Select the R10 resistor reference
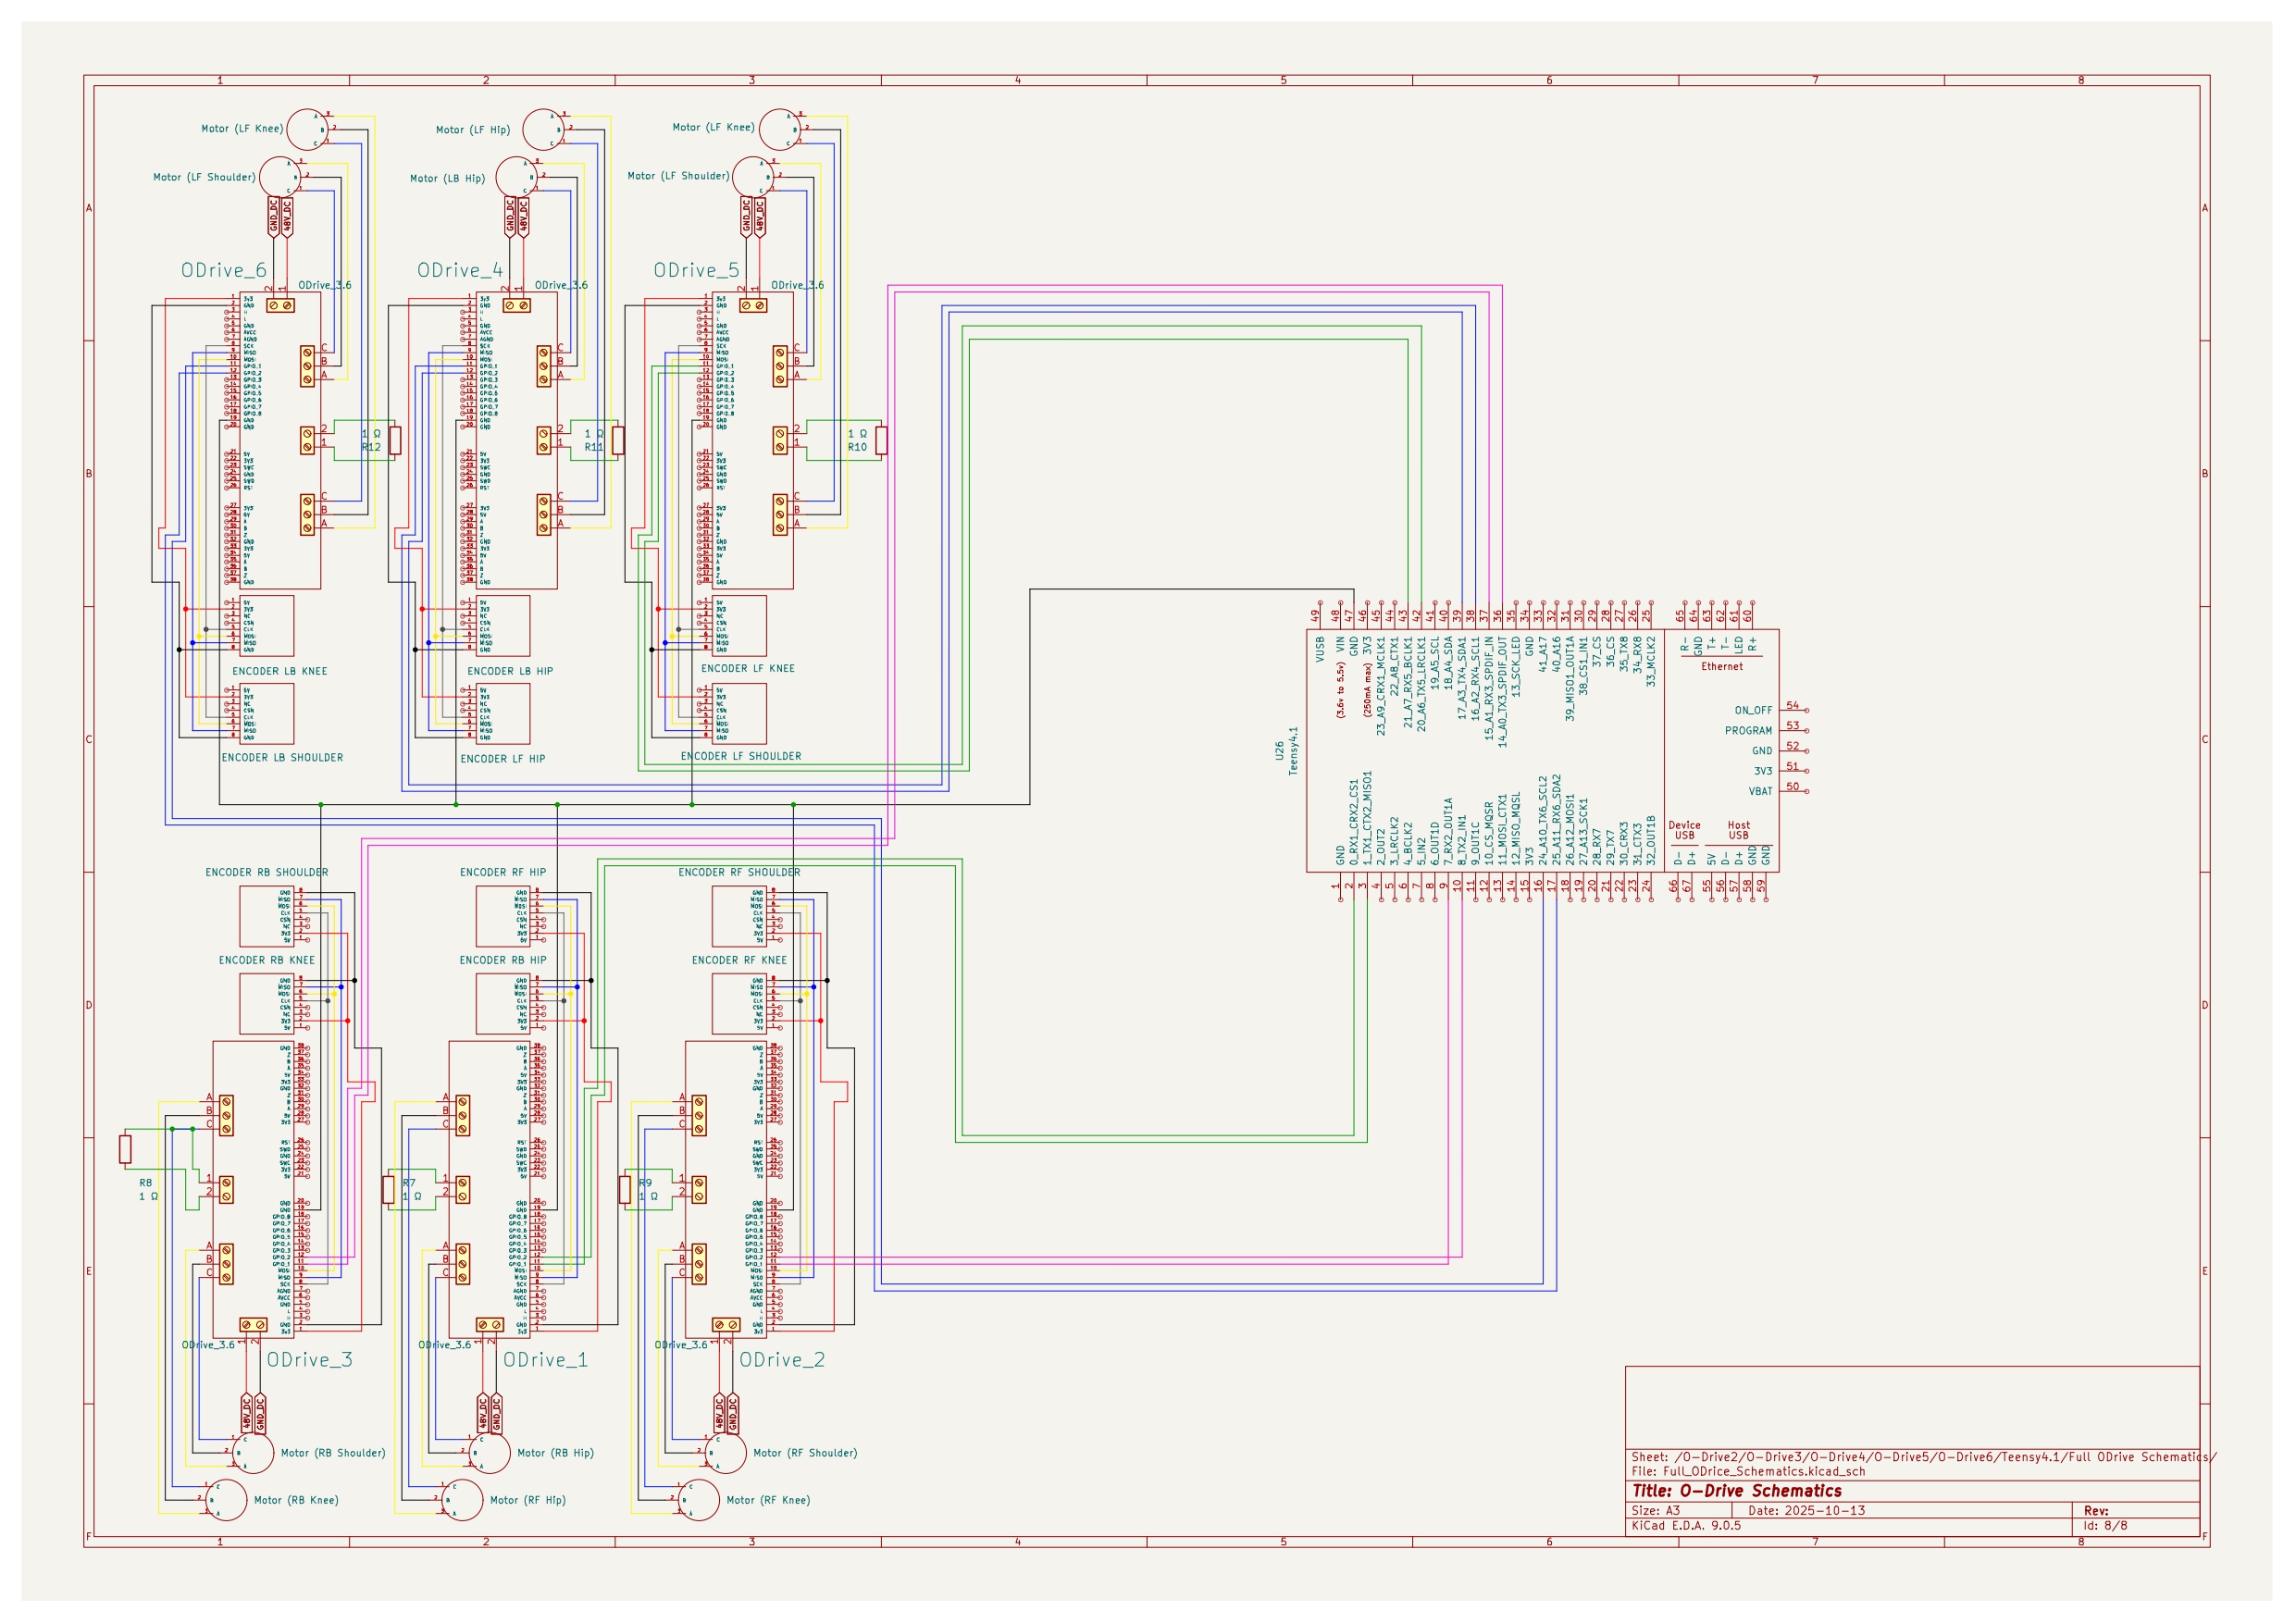The height and width of the screenshot is (1623, 2296). pos(857,448)
